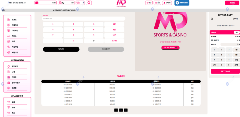
Task: Click 초기화 on the deposit keypad
Action: (114, 41)
